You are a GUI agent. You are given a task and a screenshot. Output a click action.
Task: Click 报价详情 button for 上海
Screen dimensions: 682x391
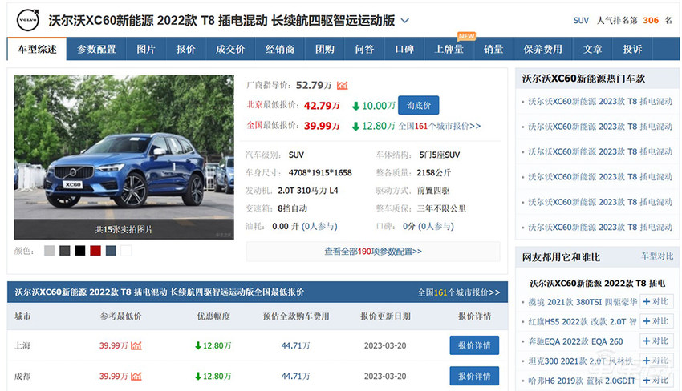[x=474, y=345]
